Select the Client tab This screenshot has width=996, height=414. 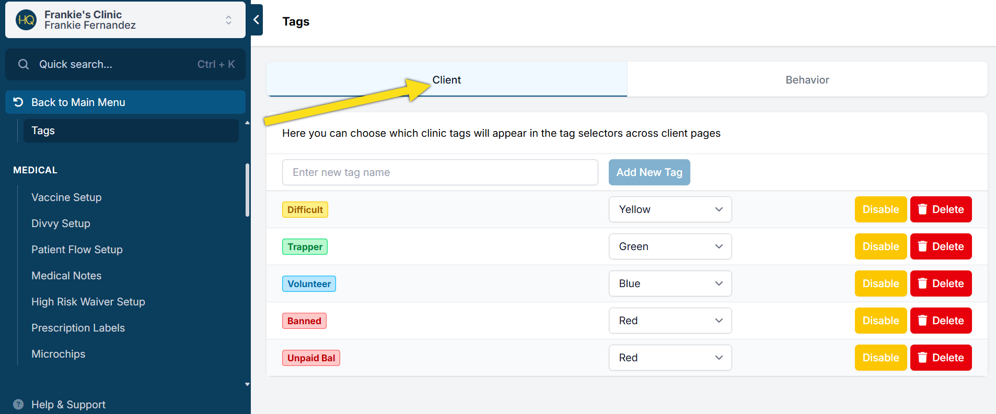pyautogui.click(x=446, y=80)
